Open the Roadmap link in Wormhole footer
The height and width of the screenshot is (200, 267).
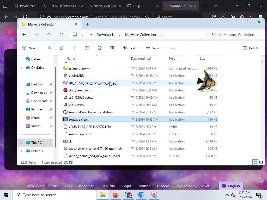(x=87, y=186)
